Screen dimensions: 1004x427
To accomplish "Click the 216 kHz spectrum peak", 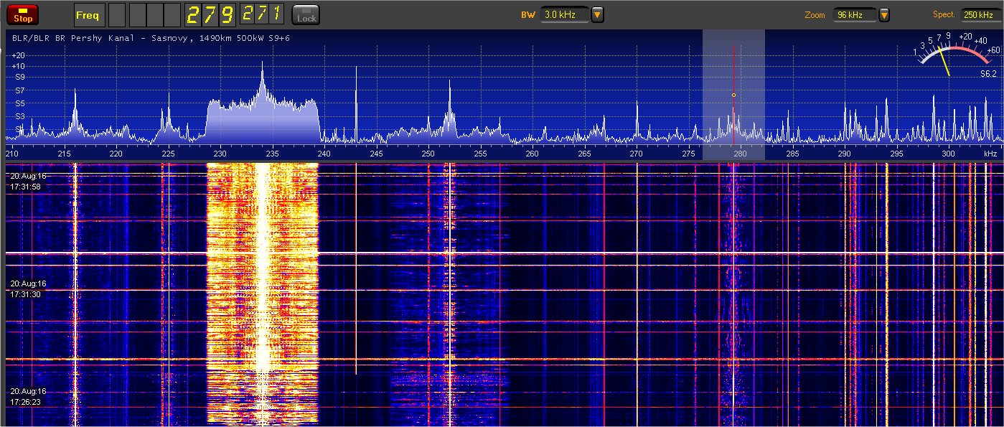I will pyautogui.click(x=75, y=100).
